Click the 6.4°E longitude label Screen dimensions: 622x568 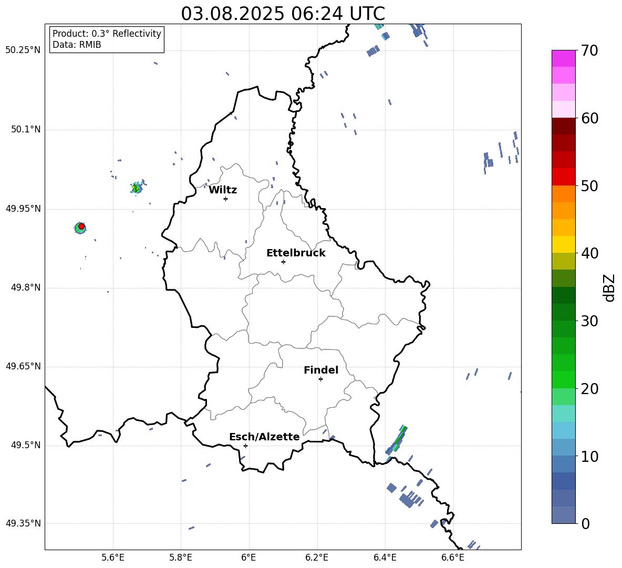pyautogui.click(x=385, y=557)
